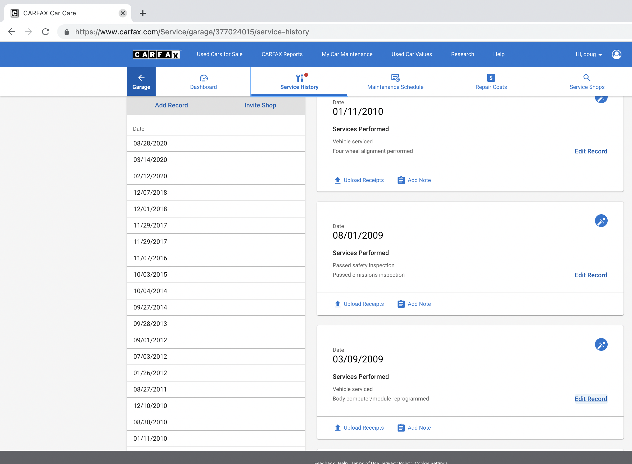Click the wand icon on 08/01/2009 record
The height and width of the screenshot is (464, 632).
point(601,221)
